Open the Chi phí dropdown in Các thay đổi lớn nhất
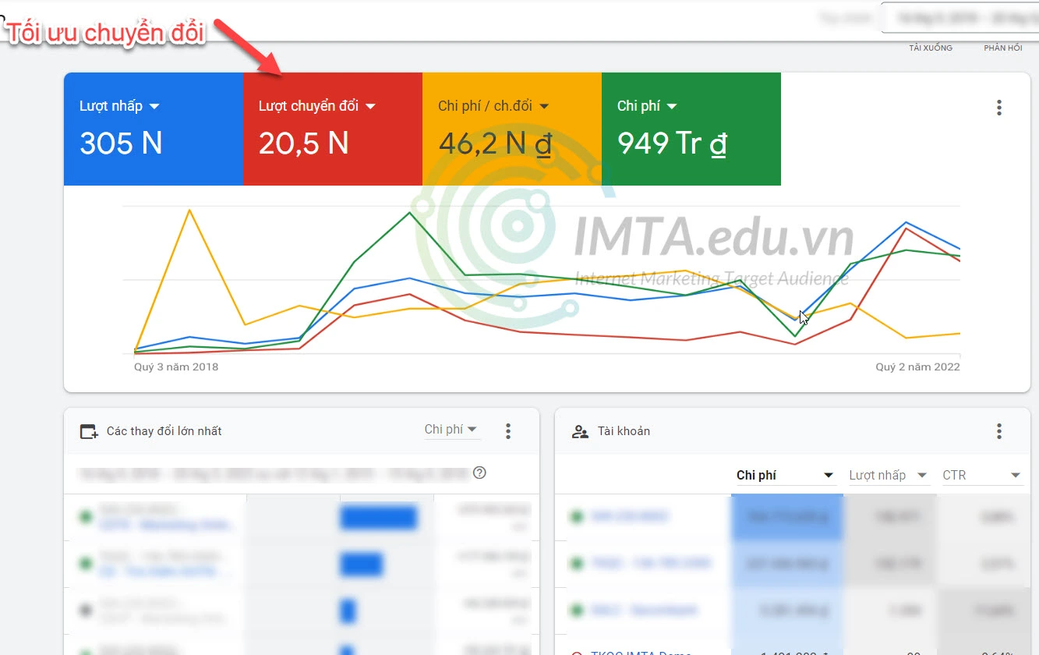This screenshot has width=1039, height=655. [x=451, y=430]
